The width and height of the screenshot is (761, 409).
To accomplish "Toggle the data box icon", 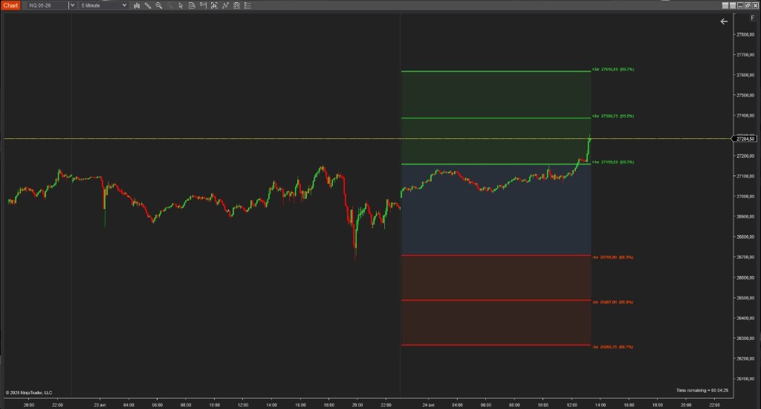I will 192,5.
